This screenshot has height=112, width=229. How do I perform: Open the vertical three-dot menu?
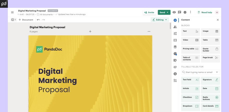pos(190,12)
